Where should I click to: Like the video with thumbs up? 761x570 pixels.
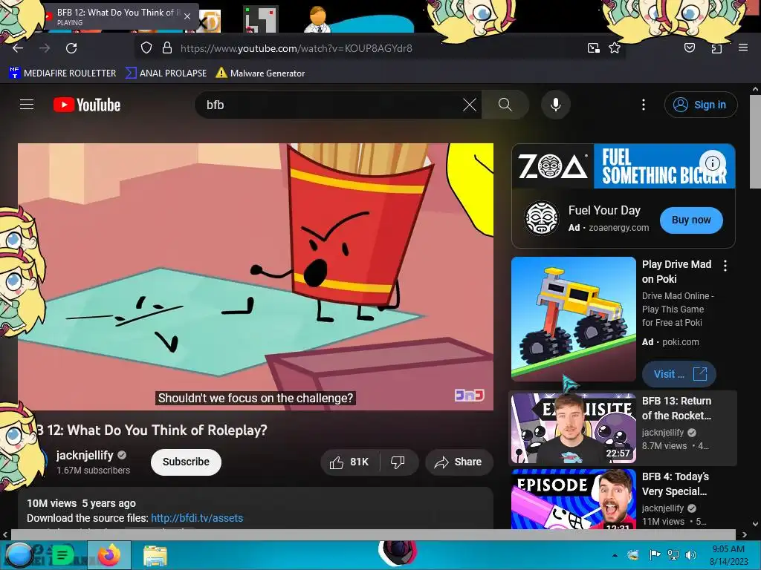pyautogui.click(x=349, y=462)
